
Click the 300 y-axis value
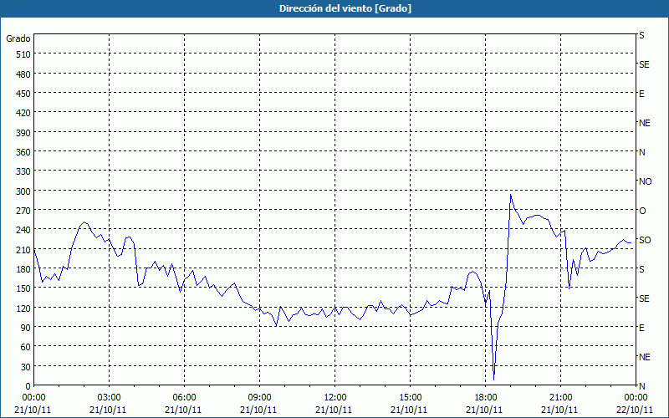coord(23,191)
